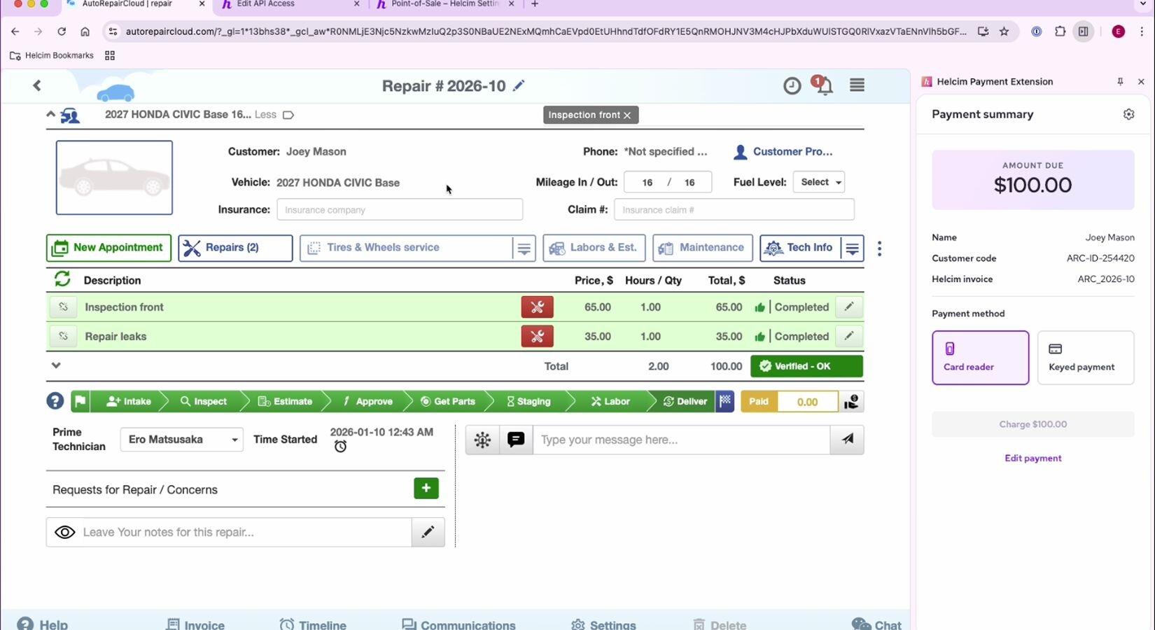The image size is (1155, 630).
Task: Open the Repairs (2) tab
Action: [235, 248]
